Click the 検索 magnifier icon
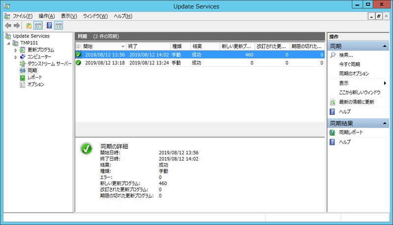Image resolution: width=393 pixels, height=225 pixels. click(333, 55)
